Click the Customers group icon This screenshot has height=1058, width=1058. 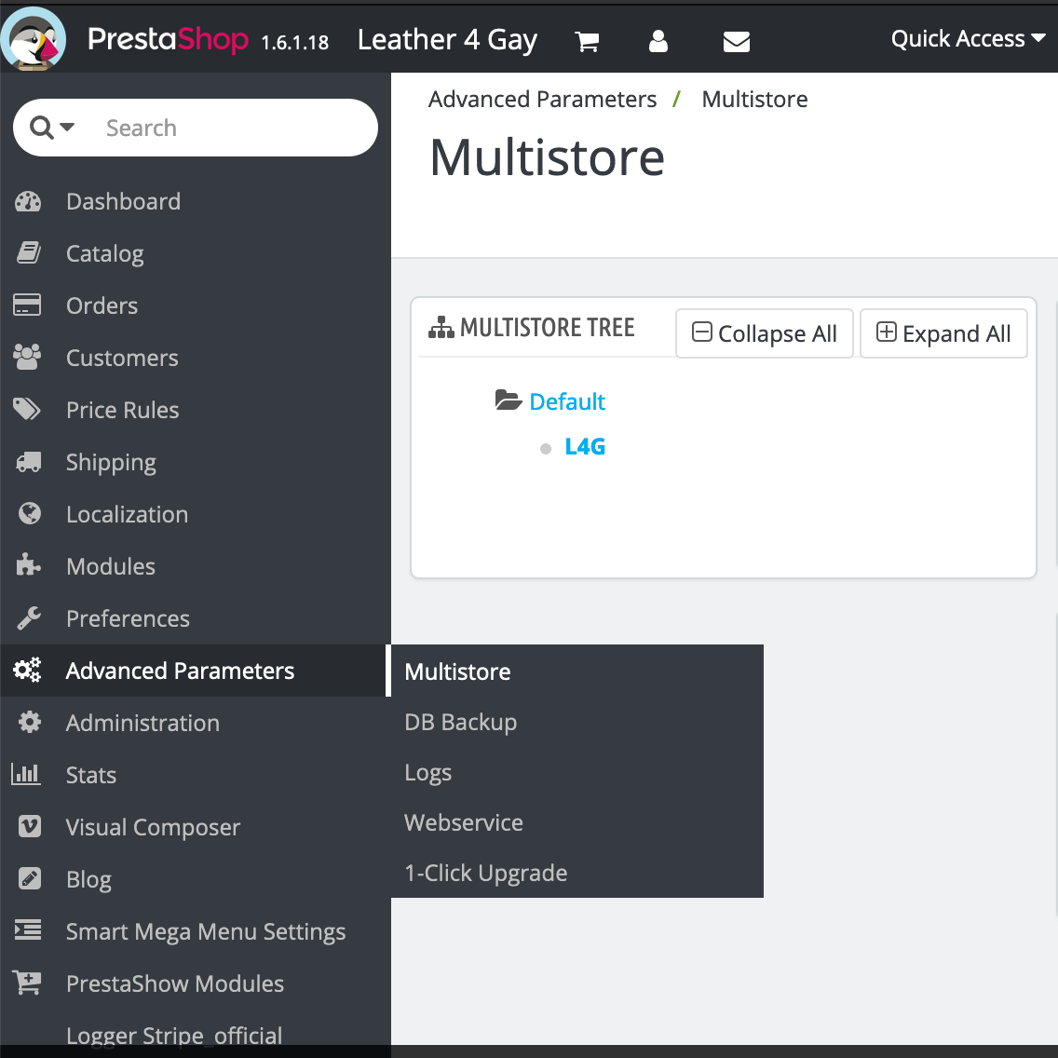coord(27,357)
